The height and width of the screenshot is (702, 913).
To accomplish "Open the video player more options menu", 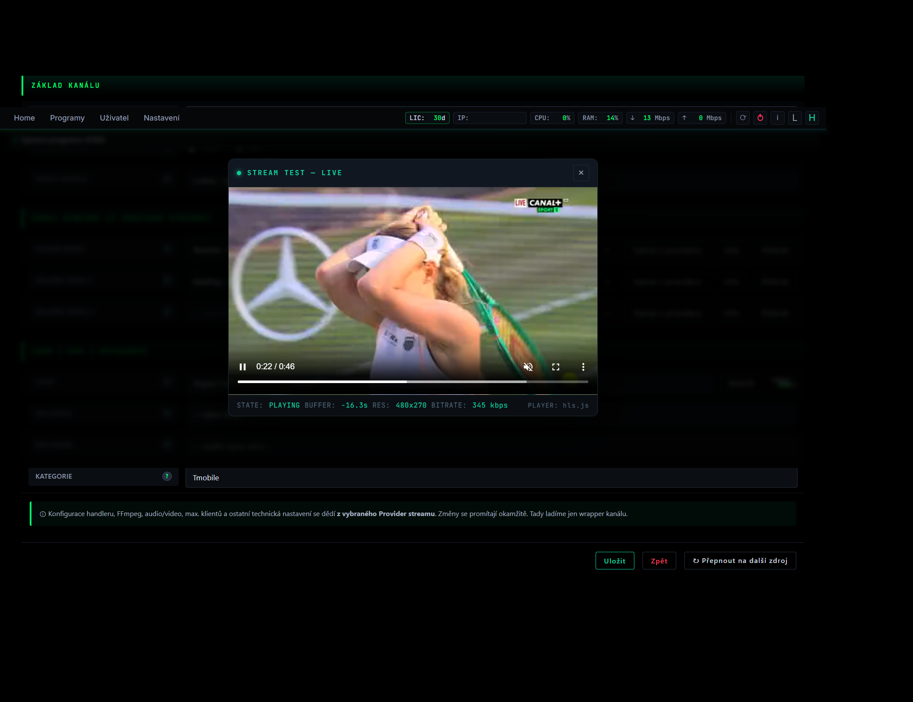I will (583, 367).
